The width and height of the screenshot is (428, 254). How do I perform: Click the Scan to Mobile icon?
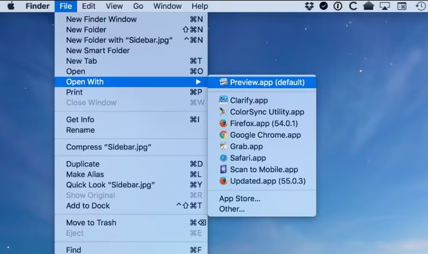point(223,169)
